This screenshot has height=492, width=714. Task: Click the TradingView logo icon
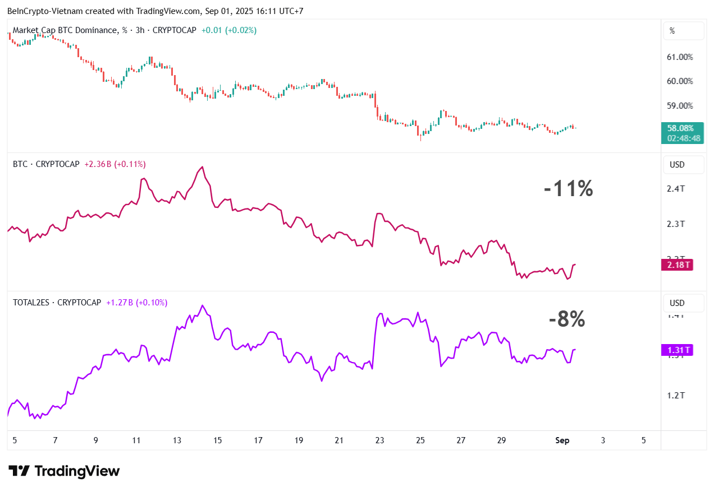coord(19,471)
